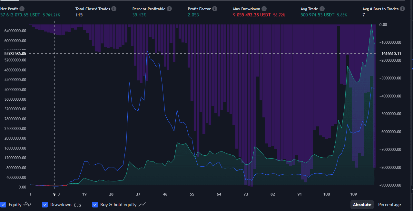Image resolution: width=413 pixels, height=211 pixels.
Task: Select the Absolute view tab
Action: pyautogui.click(x=362, y=205)
